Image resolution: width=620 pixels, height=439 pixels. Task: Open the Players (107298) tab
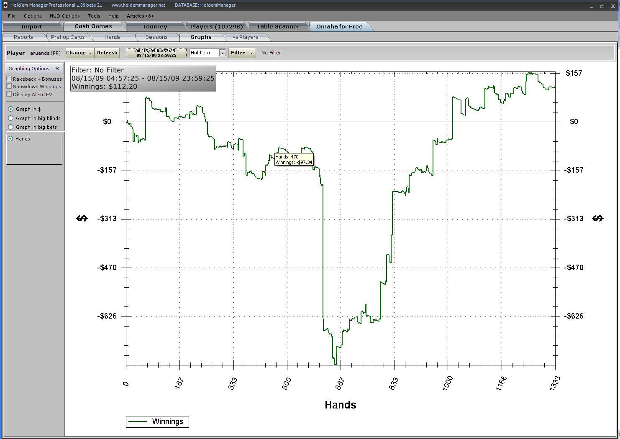point(216,26)
